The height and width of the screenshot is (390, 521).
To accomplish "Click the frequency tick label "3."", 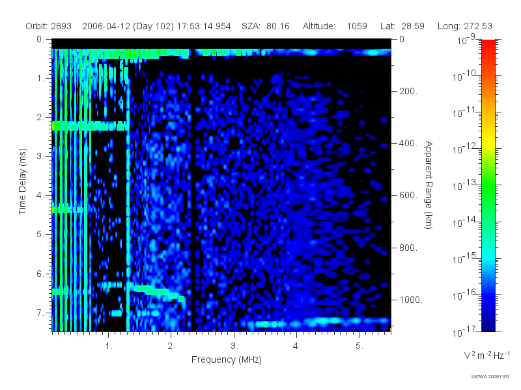I will pos(234,346).
